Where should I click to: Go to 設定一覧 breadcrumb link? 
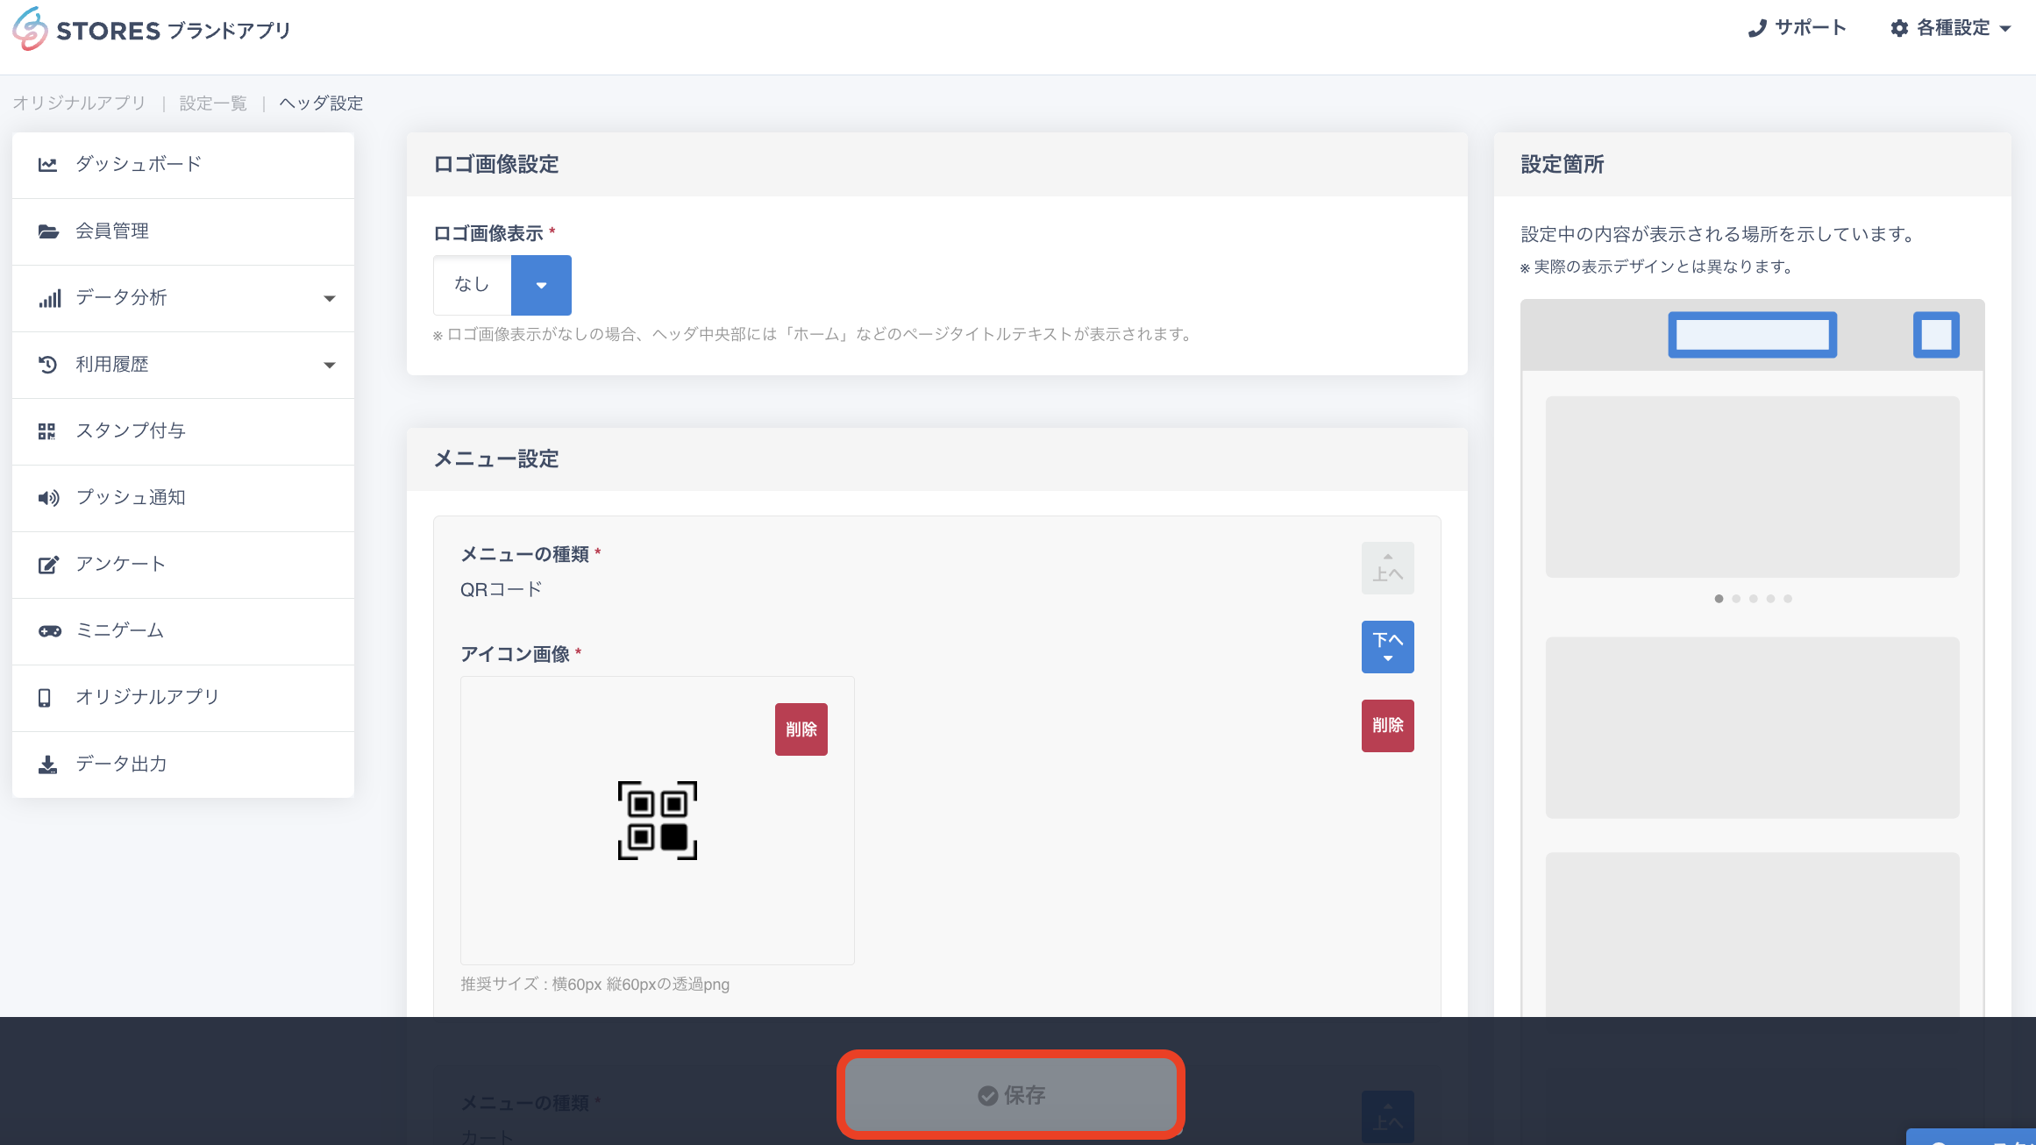[213, 103]
